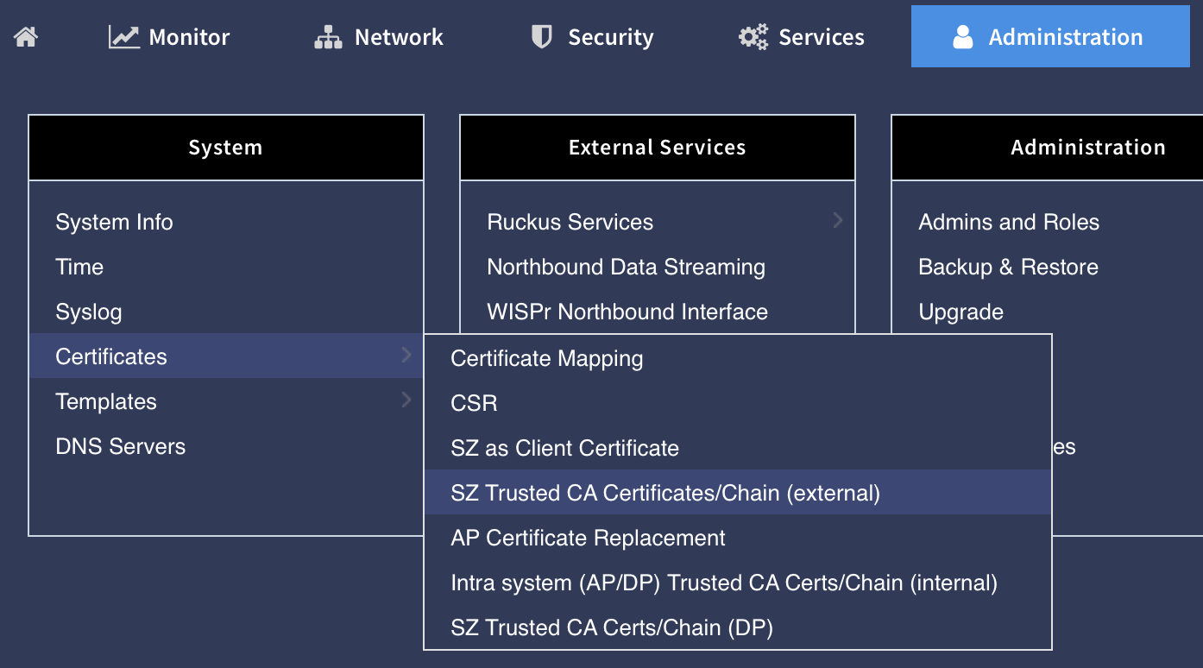This screenshot has width=1203, height=668.
Task: Open Intra system Trusted CA Certs/Chain (internal)
Action: point(723,583)
